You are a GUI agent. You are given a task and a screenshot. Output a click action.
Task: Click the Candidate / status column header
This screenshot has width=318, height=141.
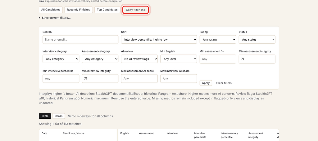coord(74,134)
